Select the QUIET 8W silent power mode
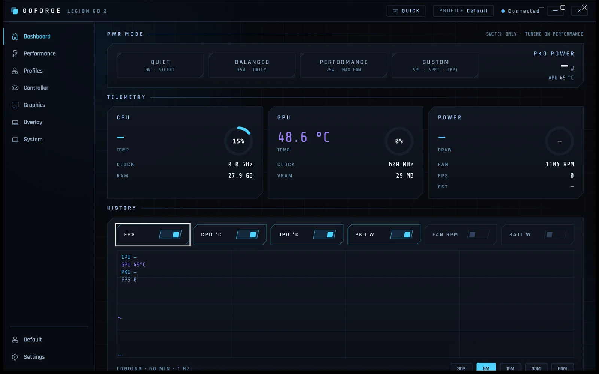This screenshot has height=374, width=599. coord(160,65)
